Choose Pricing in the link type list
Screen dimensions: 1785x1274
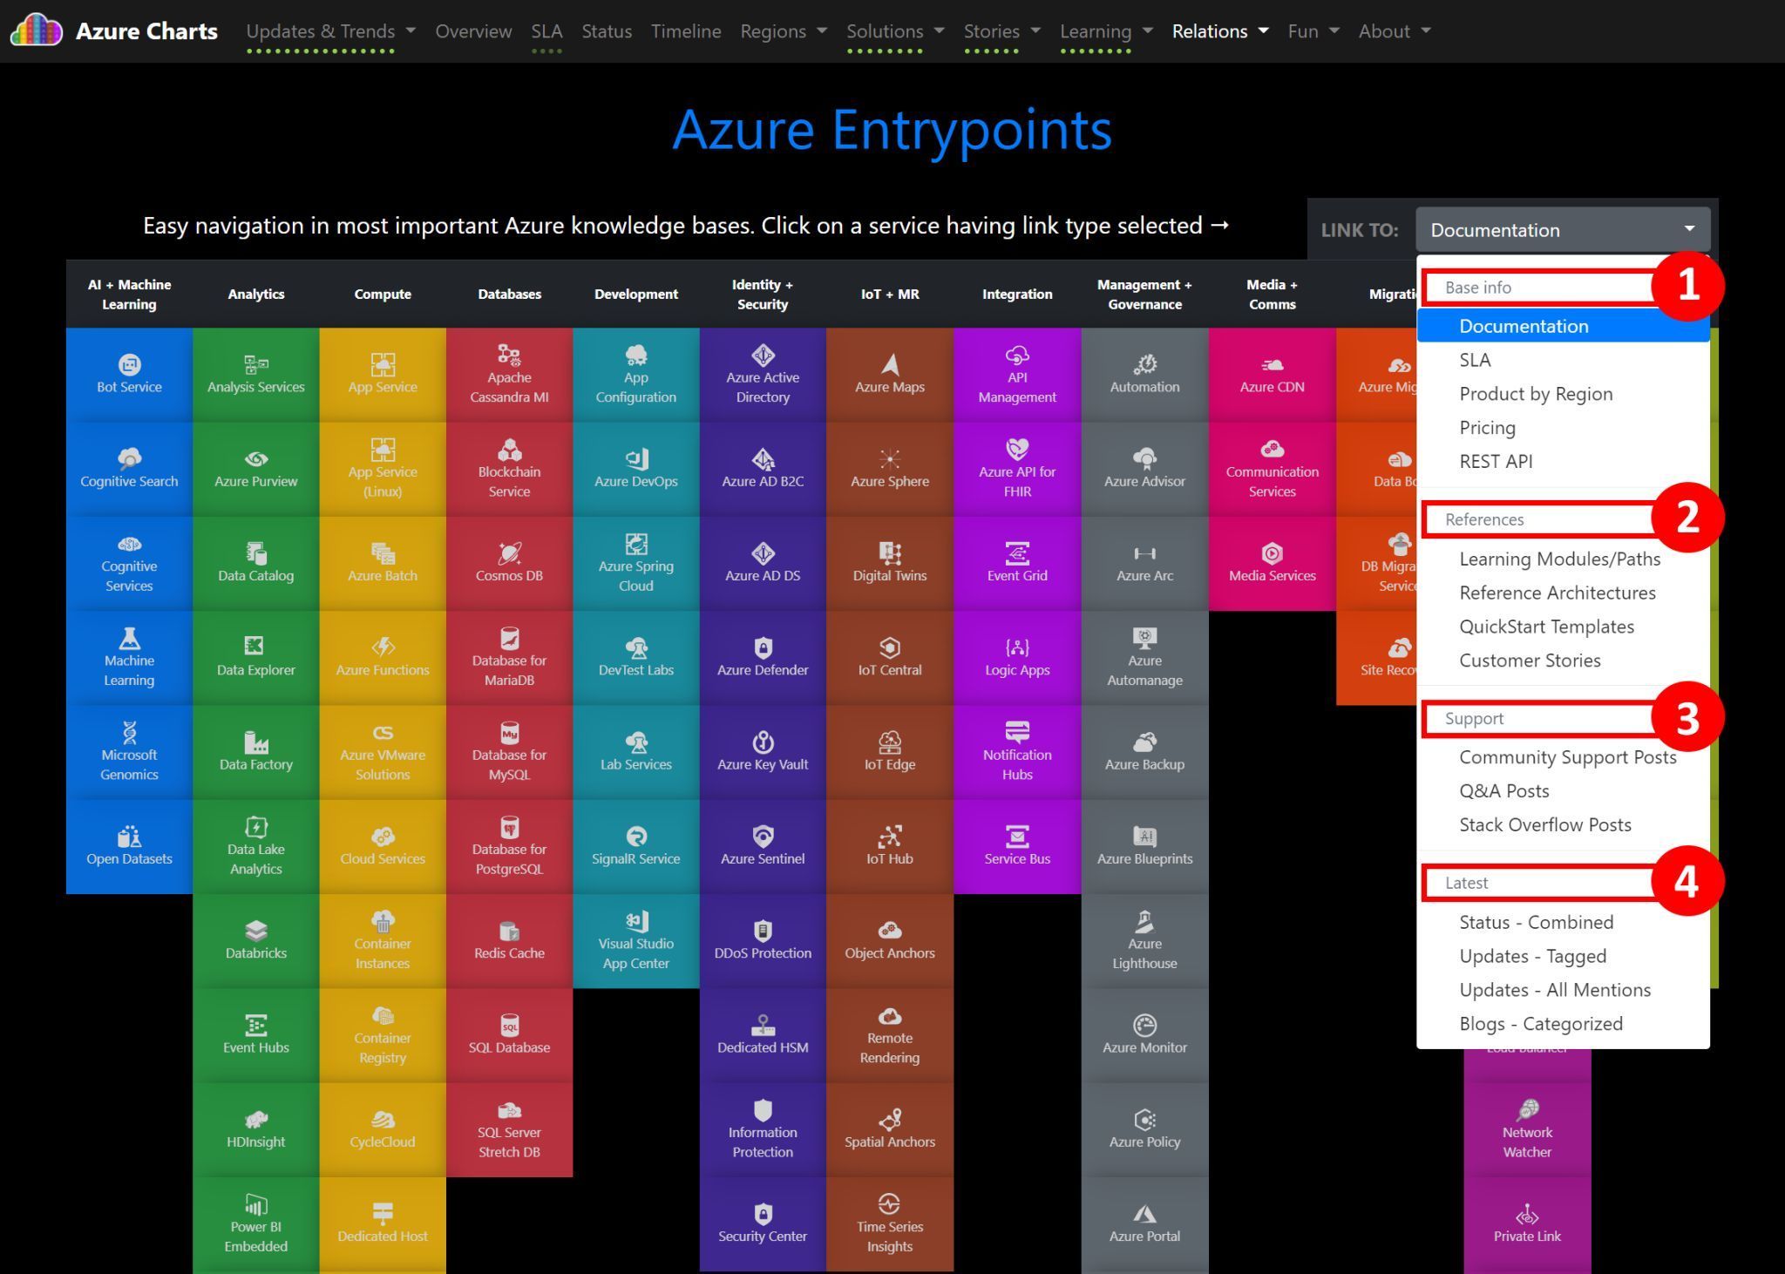1487,427
